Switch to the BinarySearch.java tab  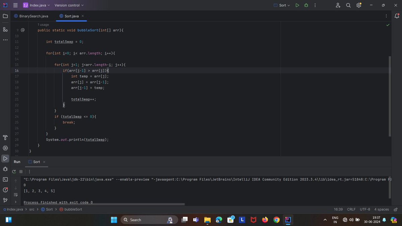tap(31, 16)
